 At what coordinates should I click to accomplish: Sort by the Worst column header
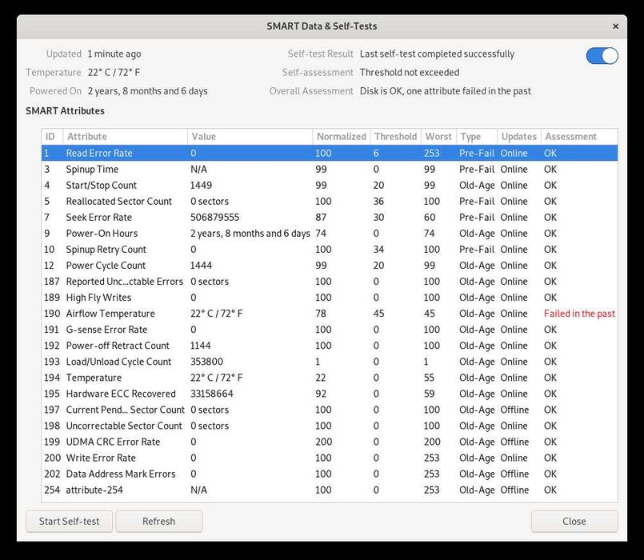438,137
